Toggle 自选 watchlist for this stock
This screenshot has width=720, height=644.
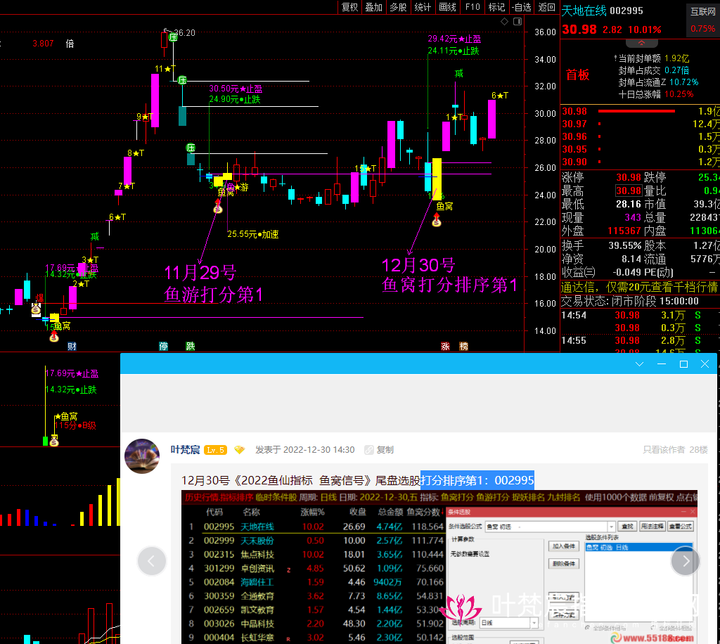[521, 7]
